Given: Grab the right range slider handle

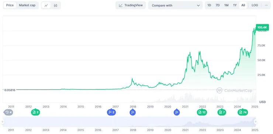Looking at the screenshot, I should click(x=255, y=121).
